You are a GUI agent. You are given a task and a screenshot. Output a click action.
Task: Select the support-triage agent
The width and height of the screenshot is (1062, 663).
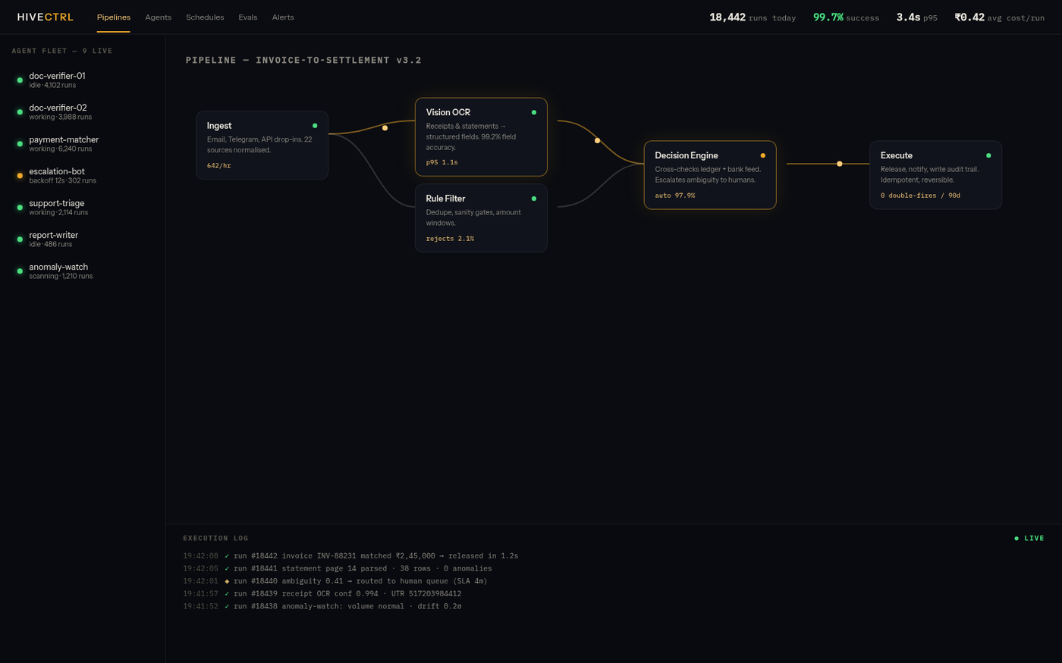click(83, 207)
